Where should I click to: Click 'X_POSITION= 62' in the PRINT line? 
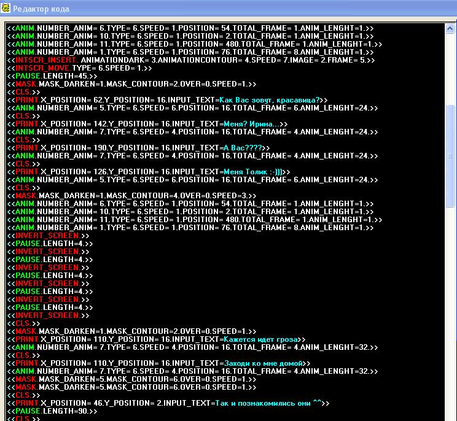pos(71,100)
